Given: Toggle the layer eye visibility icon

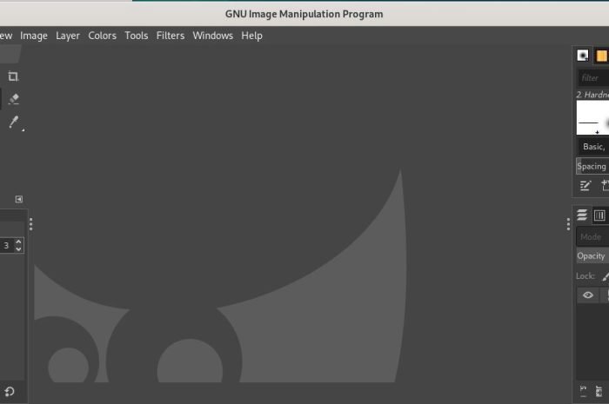Looking at the screenshot, I should [x=588, y=295].
